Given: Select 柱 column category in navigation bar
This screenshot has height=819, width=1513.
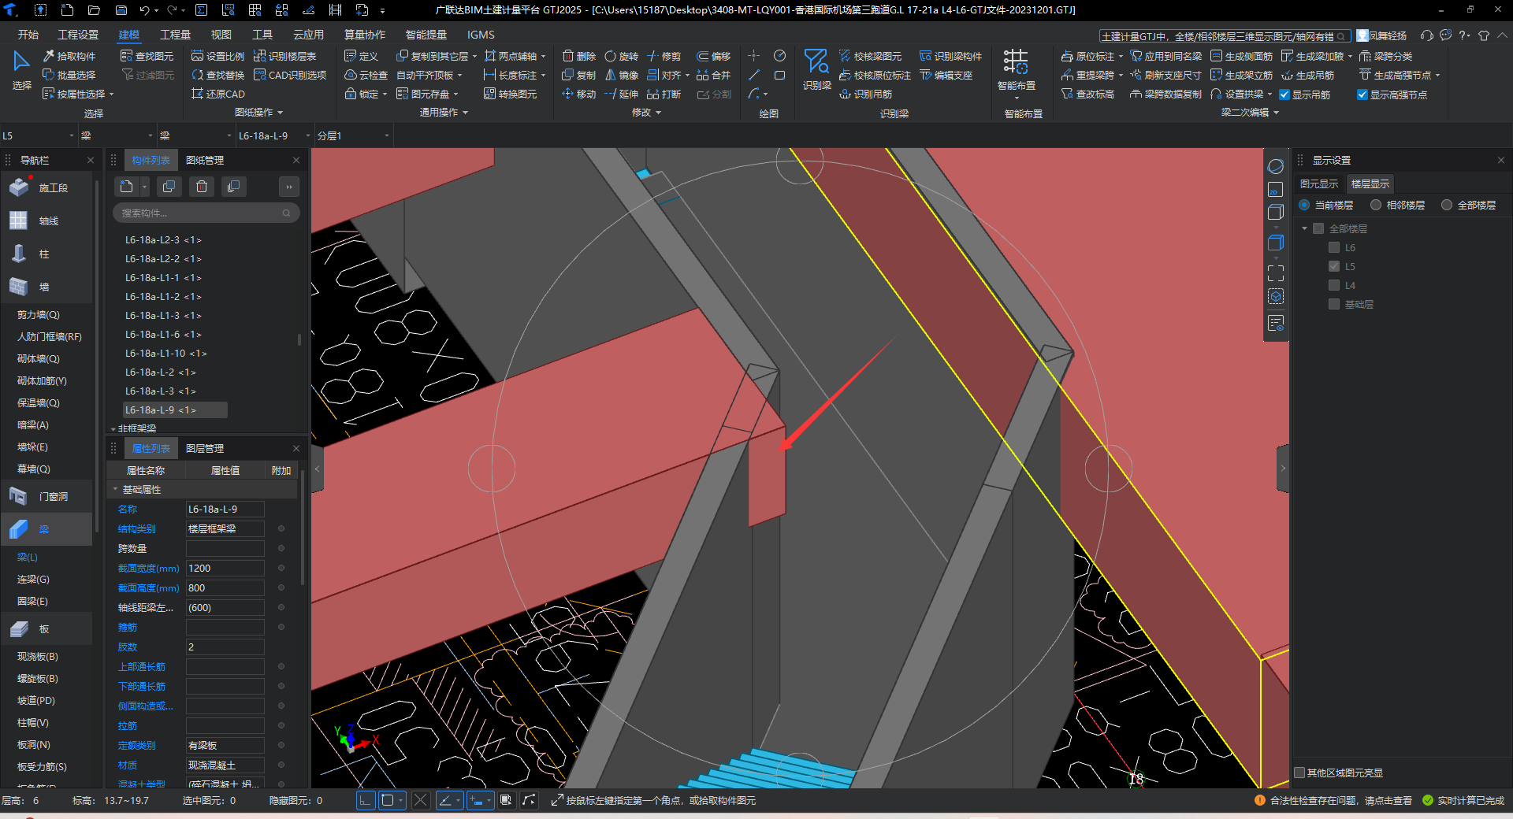Looking at the screenshot, I should [45, 254].
